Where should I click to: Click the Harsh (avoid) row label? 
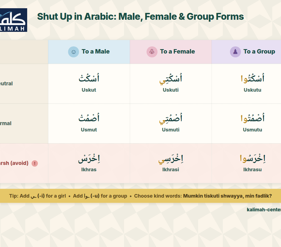pyautogui.click(x=14, y=163)
